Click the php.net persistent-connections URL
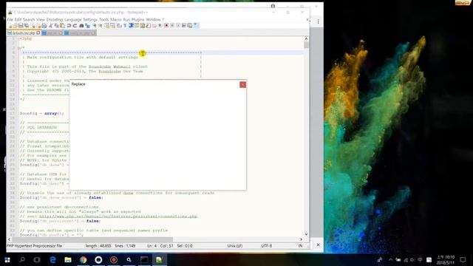This screenshot has width=473, height=266. coord(118,216)
